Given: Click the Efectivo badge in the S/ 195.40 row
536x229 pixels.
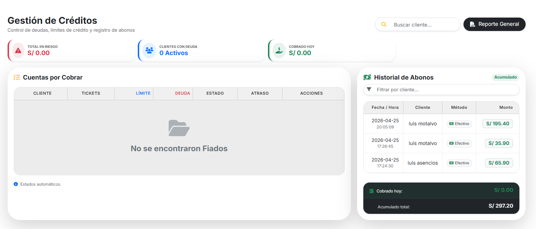Looking at the screenshot, I should click(x=459, y=124).
